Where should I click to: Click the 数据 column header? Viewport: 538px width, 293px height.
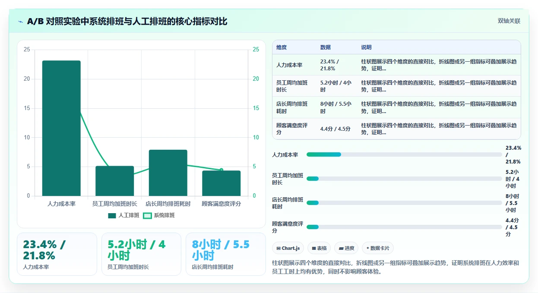pyautogui.click(x=326, y=47)
